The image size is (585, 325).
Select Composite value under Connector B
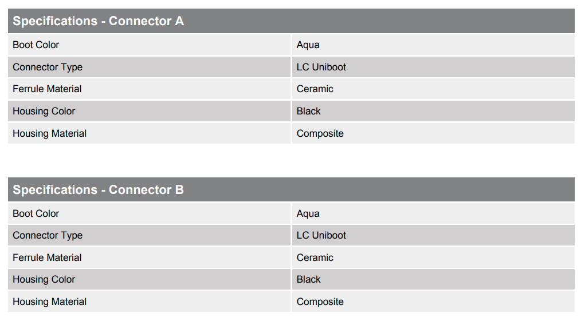(320, 302)
